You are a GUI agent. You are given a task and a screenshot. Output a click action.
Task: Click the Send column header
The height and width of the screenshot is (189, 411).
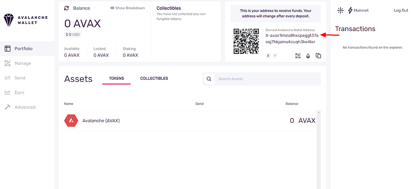click(199, 104)
